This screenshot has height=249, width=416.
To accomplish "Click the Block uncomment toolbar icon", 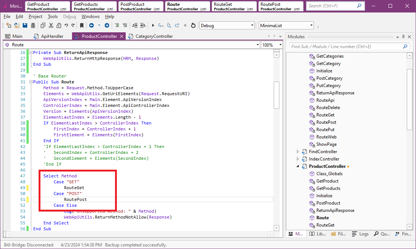I will [125, 25].
